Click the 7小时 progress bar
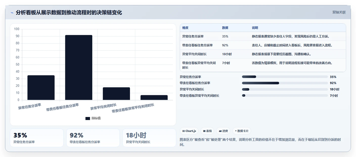Viewport: 356px width, 157px height. (285, 96)
